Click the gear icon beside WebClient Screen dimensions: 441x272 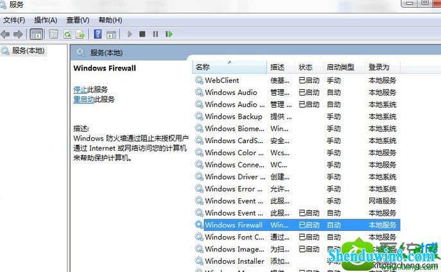coord(199,80)
